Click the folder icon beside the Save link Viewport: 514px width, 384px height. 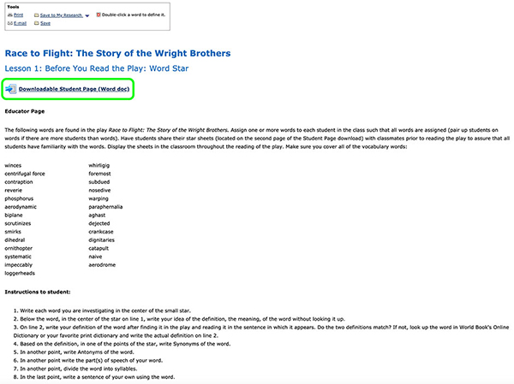[36, 23]
